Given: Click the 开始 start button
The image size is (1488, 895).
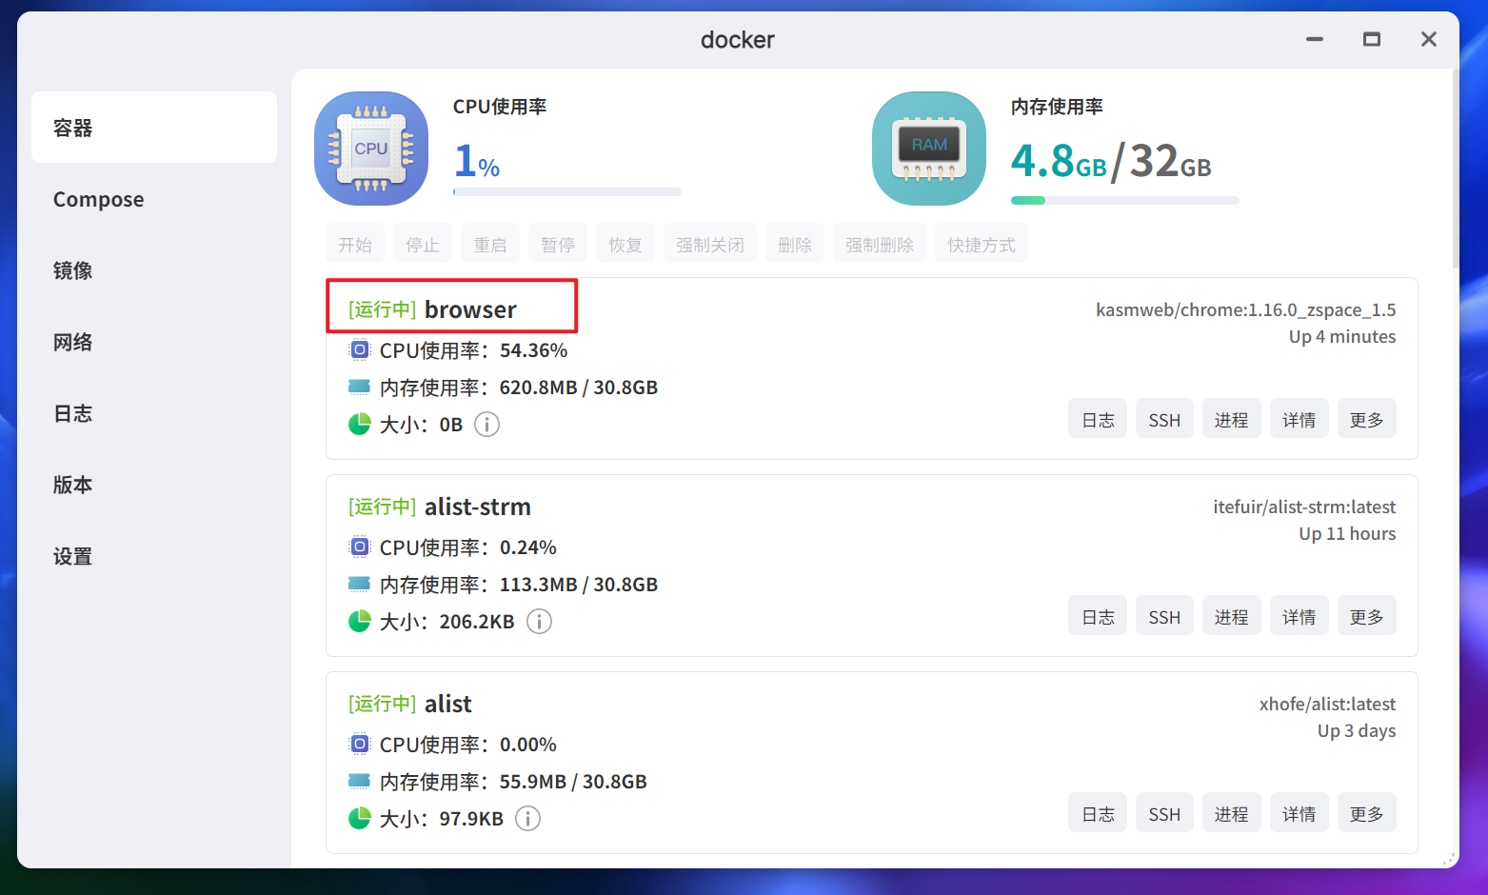Looking at the screenshot, I should tap(355, 245).
